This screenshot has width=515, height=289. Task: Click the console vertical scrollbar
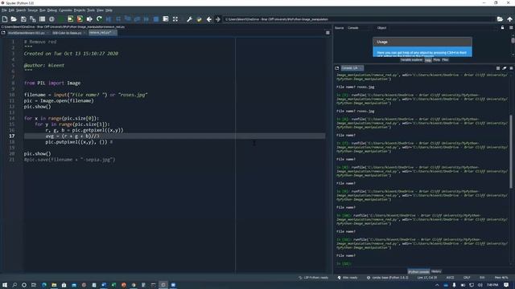point(511,151)
